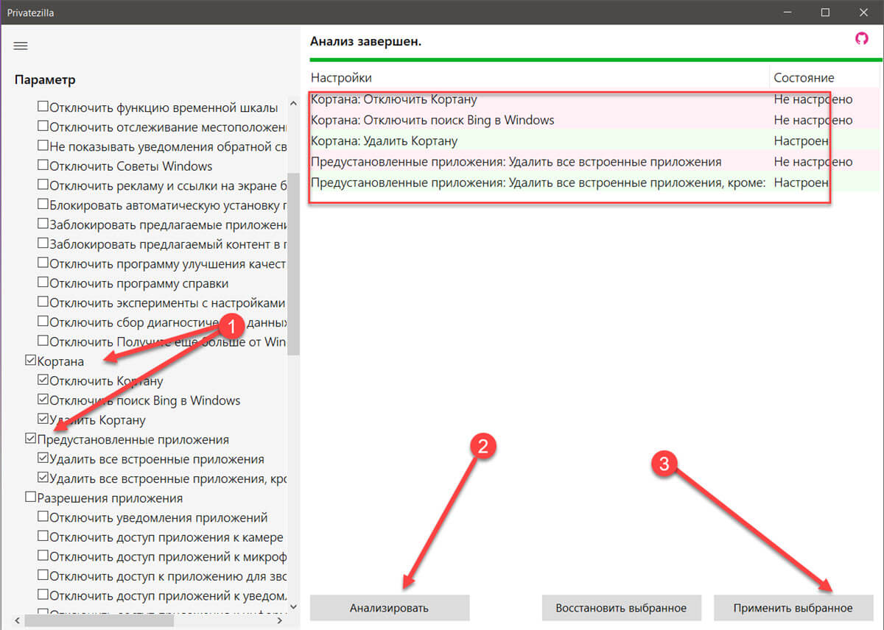Viewport: 884px width, 630px height.
Task: Click the horizontal scrollbar thumb
Action: [x=99, y=621]
